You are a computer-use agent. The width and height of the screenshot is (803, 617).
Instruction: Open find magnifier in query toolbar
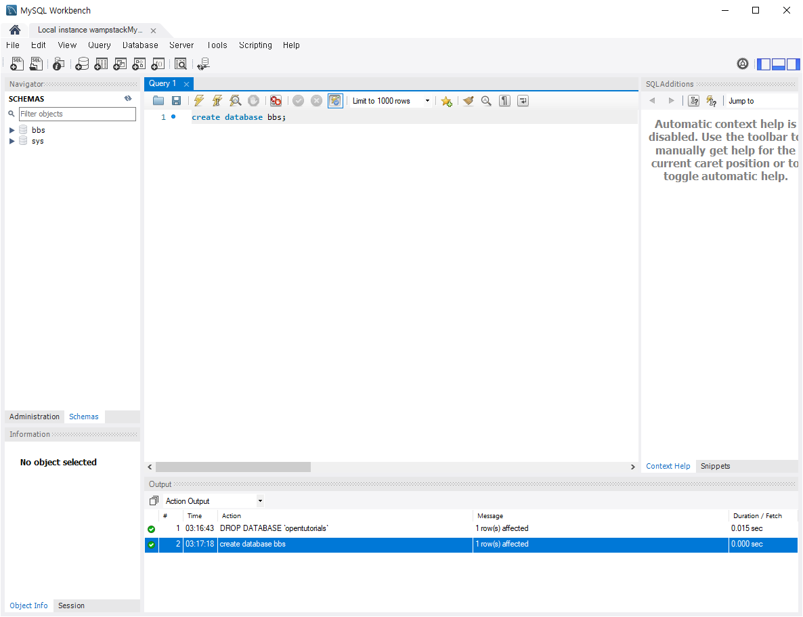486,101
